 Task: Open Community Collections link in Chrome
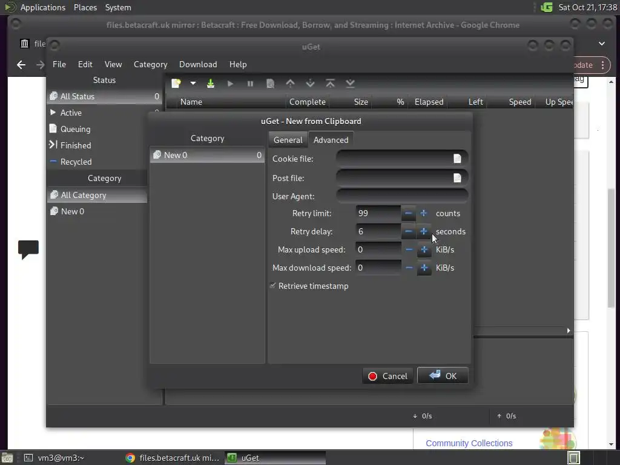[469, 443]
